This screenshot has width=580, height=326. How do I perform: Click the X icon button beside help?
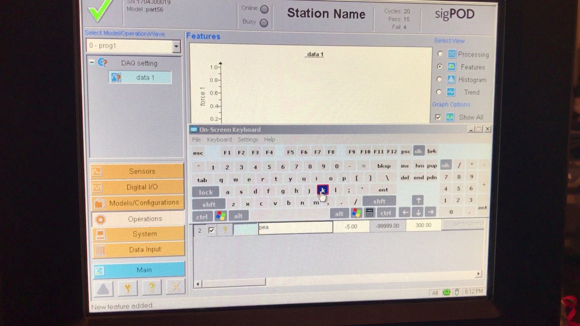coord(175,288)
